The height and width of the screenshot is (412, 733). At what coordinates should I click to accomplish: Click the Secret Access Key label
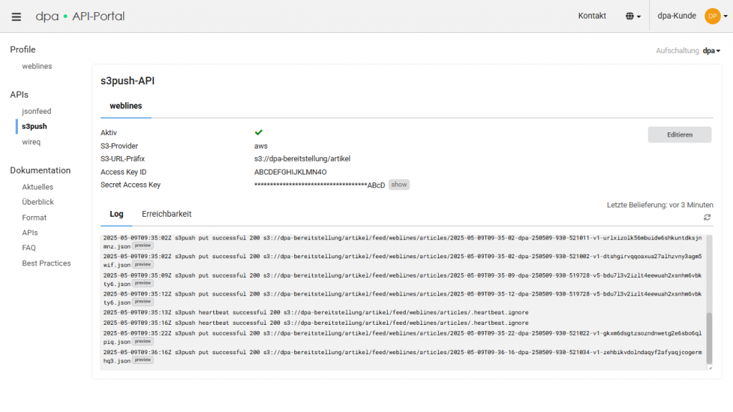[130, 185]
